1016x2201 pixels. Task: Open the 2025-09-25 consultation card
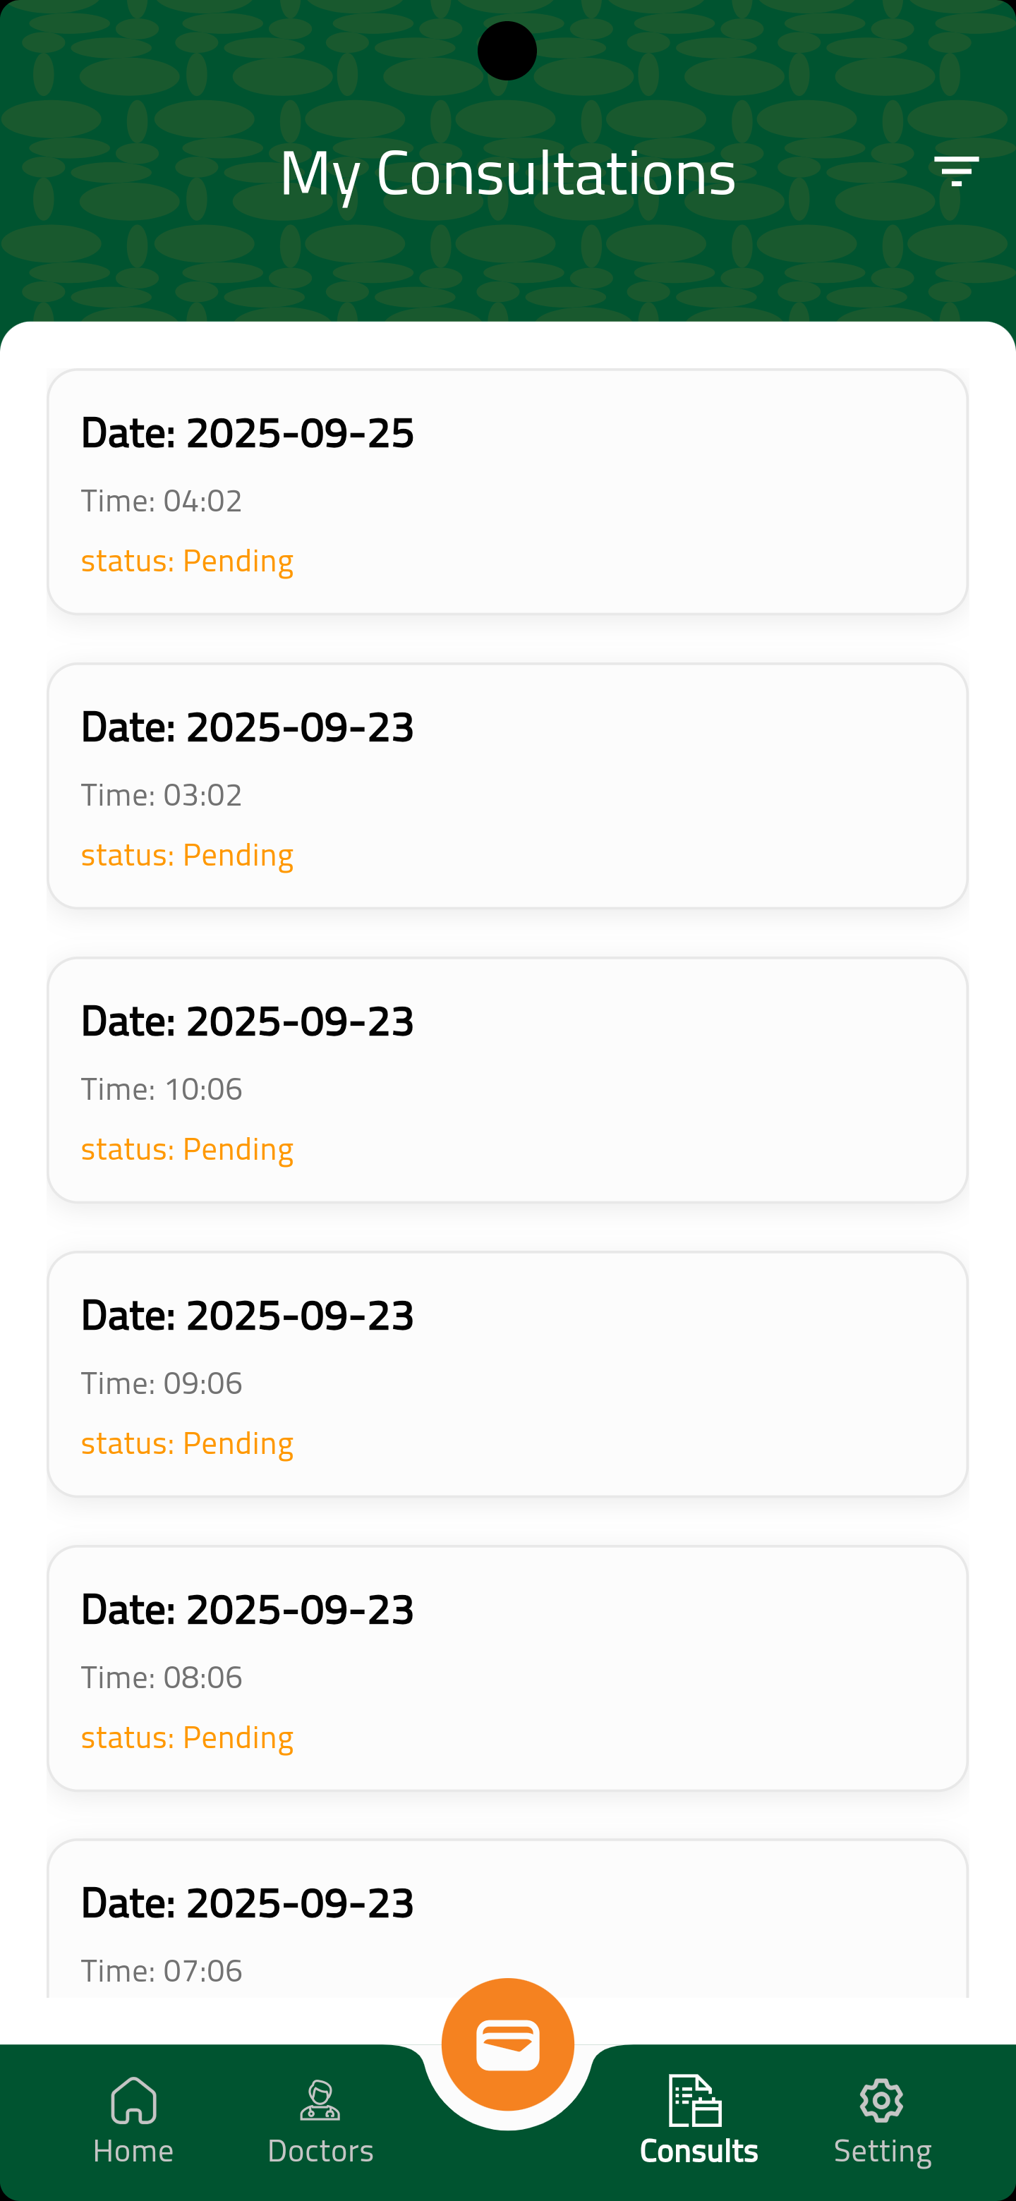point(507,491)
